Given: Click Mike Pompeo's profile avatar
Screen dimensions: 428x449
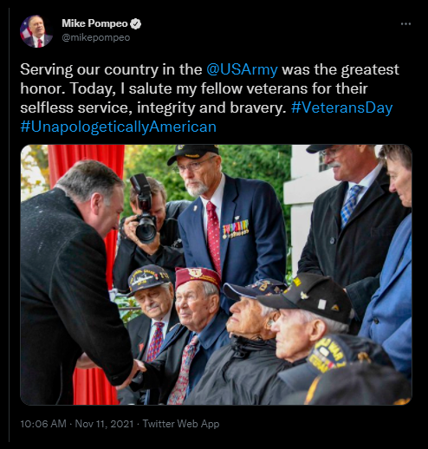Looking at the screenshot, I should click(36, 31).
